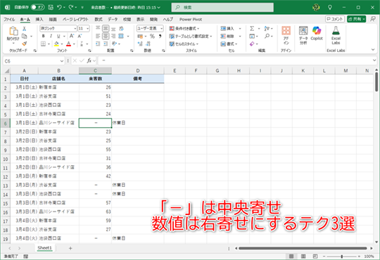Click the horizontal scrollbar at bottom
380x260 pixels.
pyautogui.click(x=303, y=248)
